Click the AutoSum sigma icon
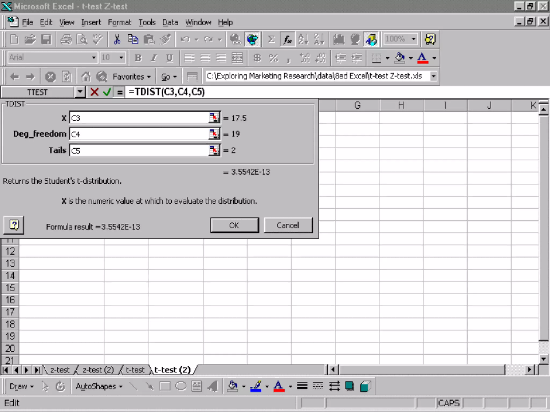Screen dimensions: 550x412 [271, 40]
